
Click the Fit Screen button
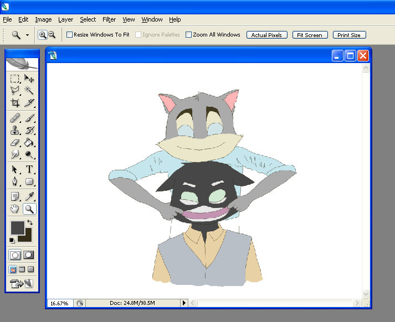pos(310,35)
